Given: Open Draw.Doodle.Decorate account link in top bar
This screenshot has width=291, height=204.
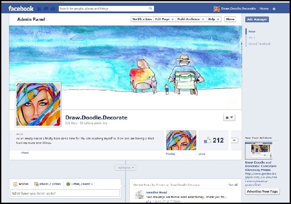Looking at the screenshot, I should [238, 8].
